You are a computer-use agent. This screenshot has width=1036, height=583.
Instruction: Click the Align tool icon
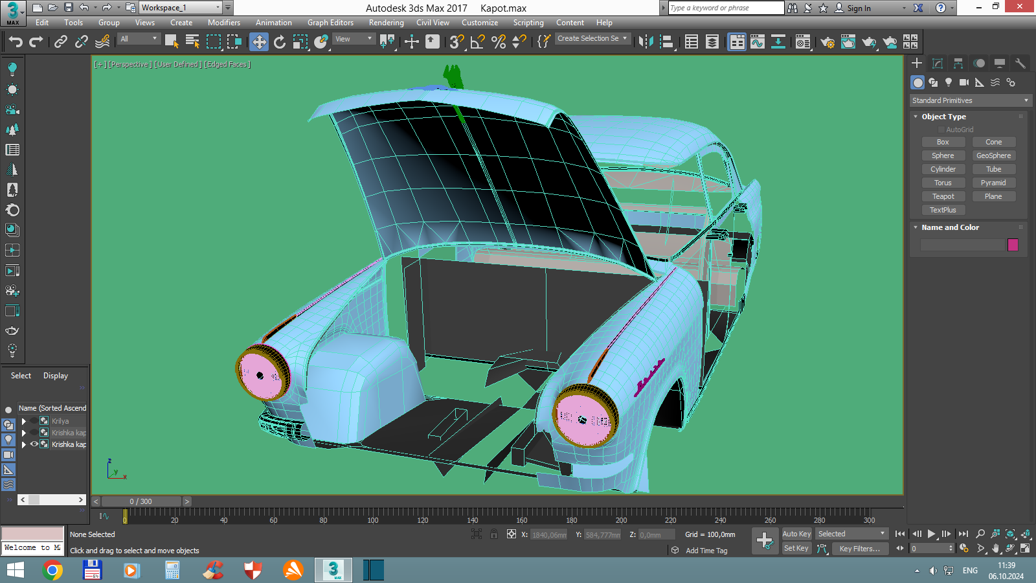click(x=667, y=42)
